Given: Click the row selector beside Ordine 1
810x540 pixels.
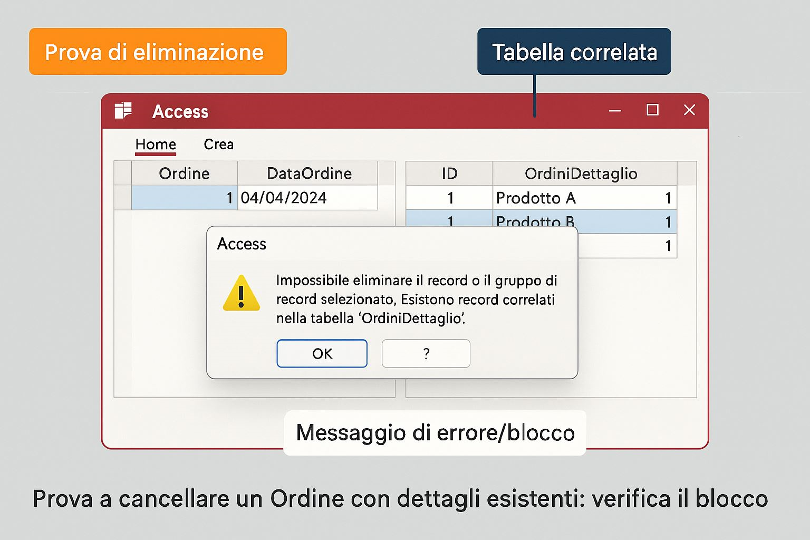Looking at the screenshot, I should tap(123, 198).
